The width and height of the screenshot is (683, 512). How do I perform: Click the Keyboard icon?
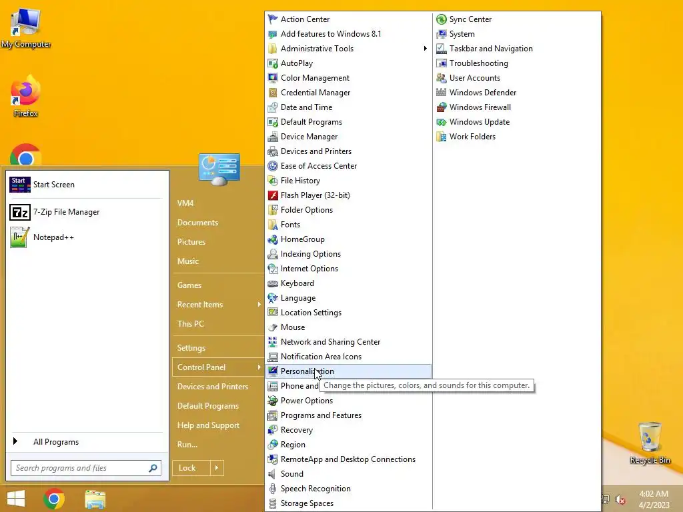(x=273, y=283)
